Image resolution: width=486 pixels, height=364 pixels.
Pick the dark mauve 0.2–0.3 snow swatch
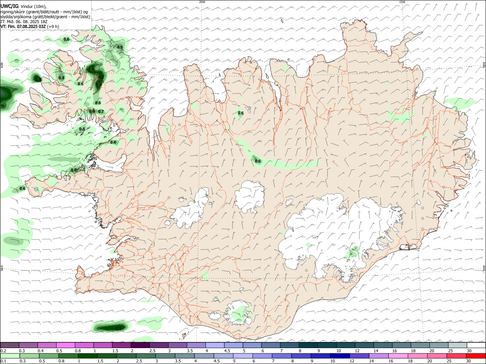[x=9, y=345]
